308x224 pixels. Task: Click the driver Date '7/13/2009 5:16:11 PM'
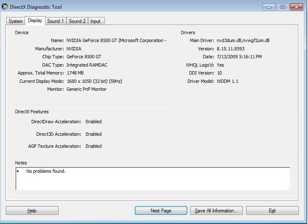[x=239, y=57]
